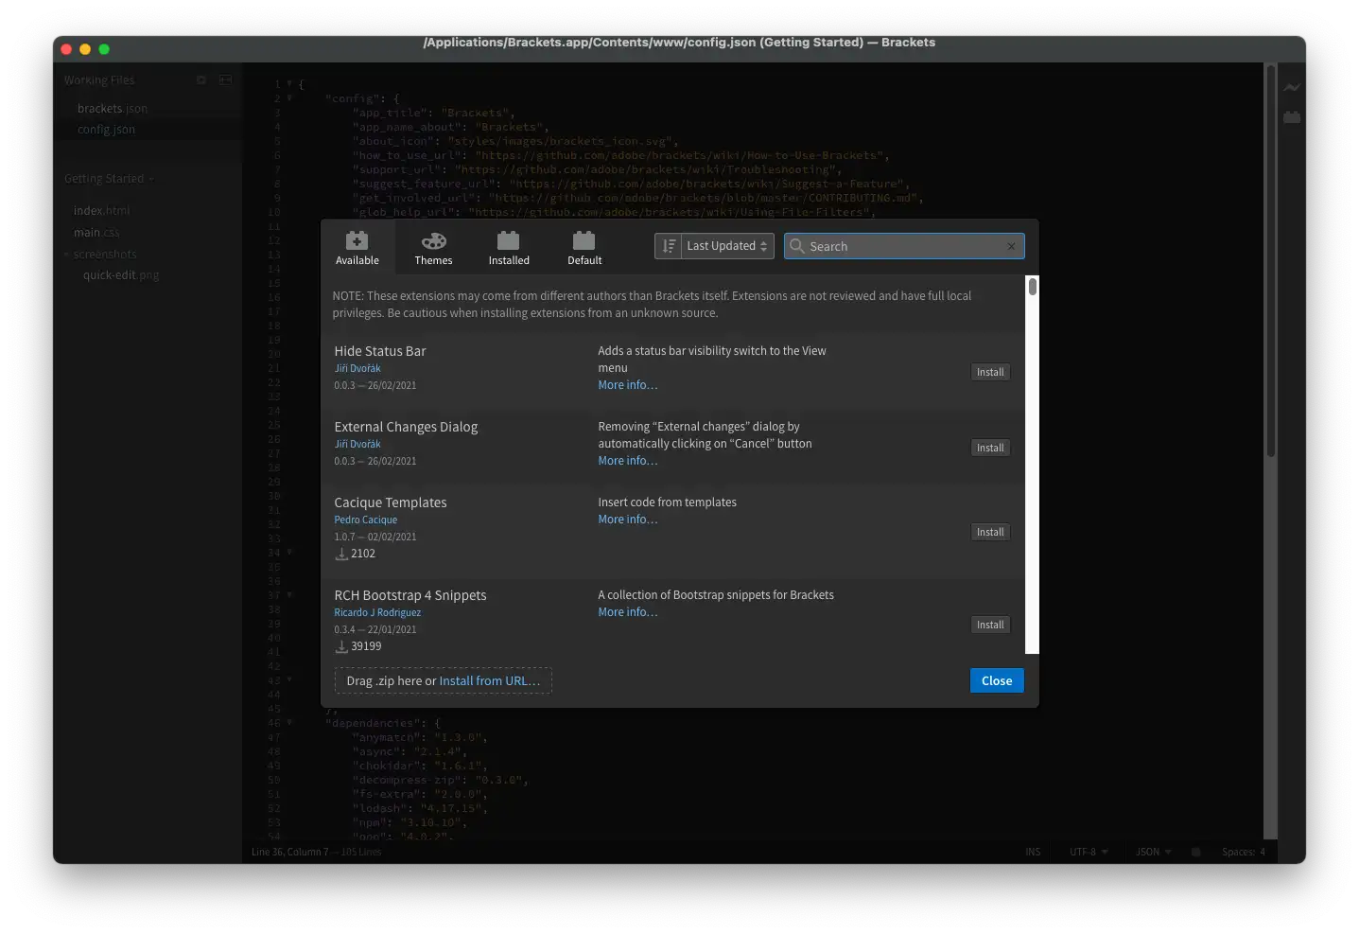Open the Available extensions tab
Image resolution: width=1359 pixels, height=934 pixels.
click(x=357, y=248)
